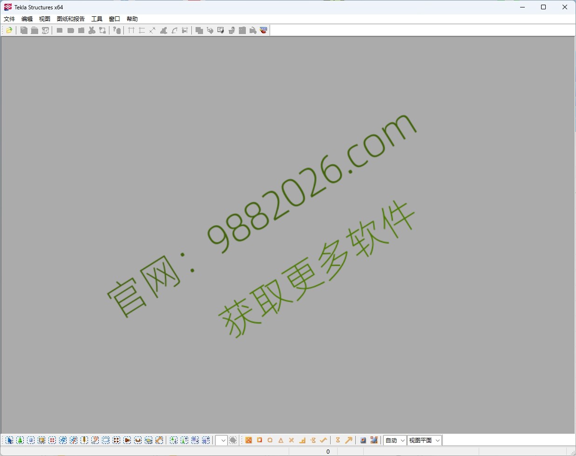The height and width of the screenshot is (456, 576).
Task: Toggle the arrow Select all switch
Action: click(9, 440)
